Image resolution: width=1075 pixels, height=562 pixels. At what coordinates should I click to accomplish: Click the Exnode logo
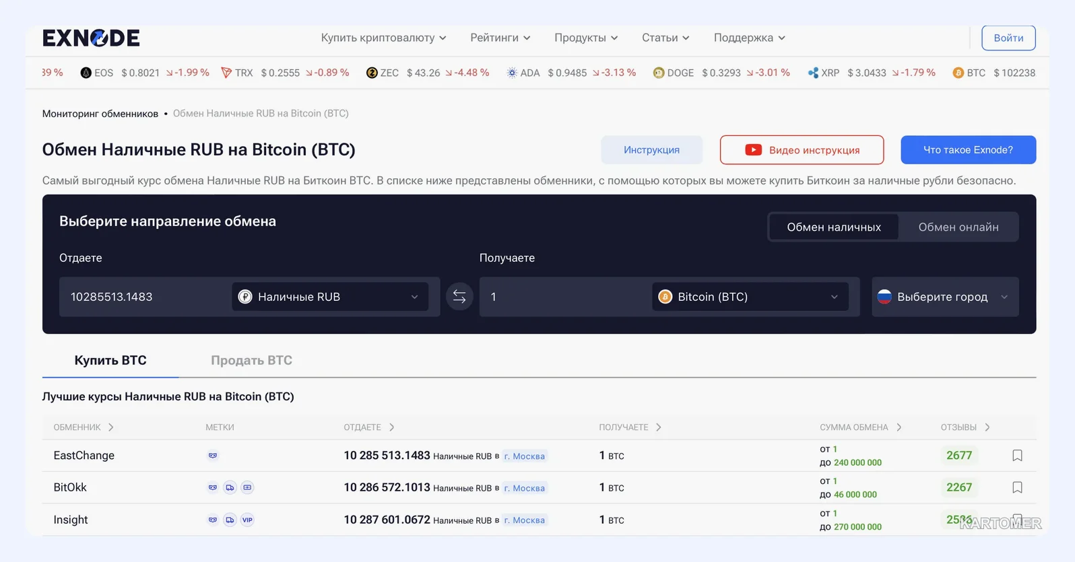[91, 38]
